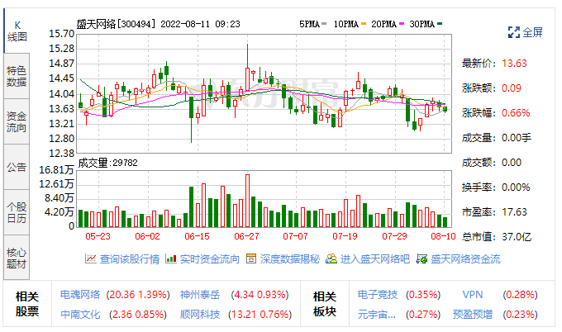
Task: Click the 10PMA orange legend swatch
Action: [364, 24]
